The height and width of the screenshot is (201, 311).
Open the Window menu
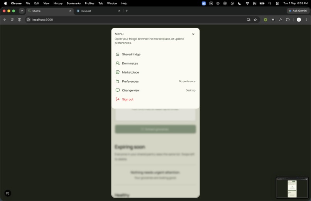(x=112, y=3)
